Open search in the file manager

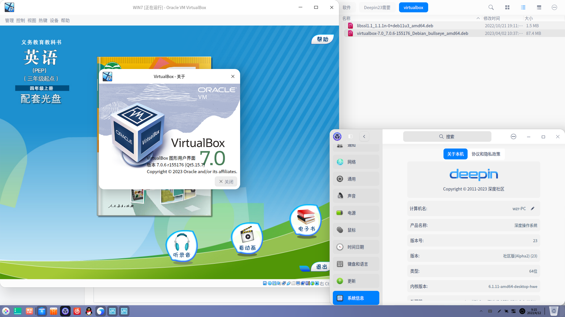tap(491, 7)
